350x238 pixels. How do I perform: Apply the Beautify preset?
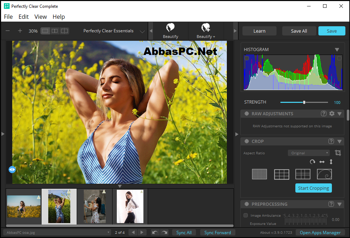pyautogui.click(x=170, y=31)
